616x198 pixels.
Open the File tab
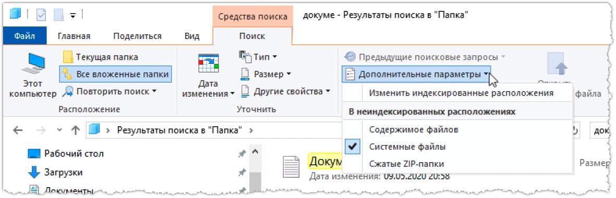click(x=25, y=36)
